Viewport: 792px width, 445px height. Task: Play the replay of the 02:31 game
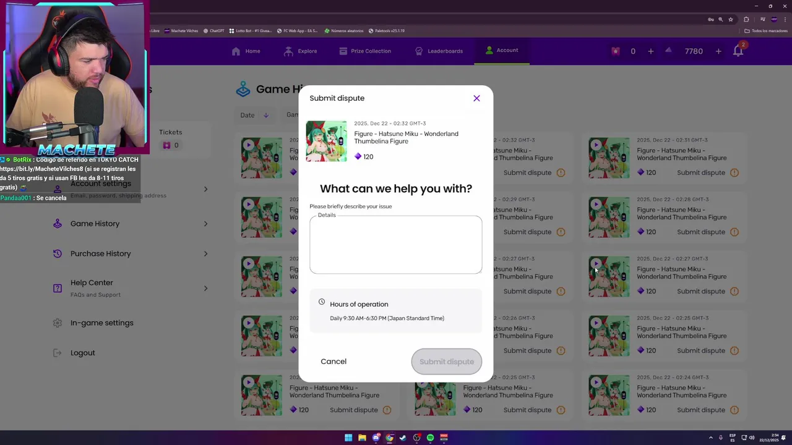[x=596, y=145]
